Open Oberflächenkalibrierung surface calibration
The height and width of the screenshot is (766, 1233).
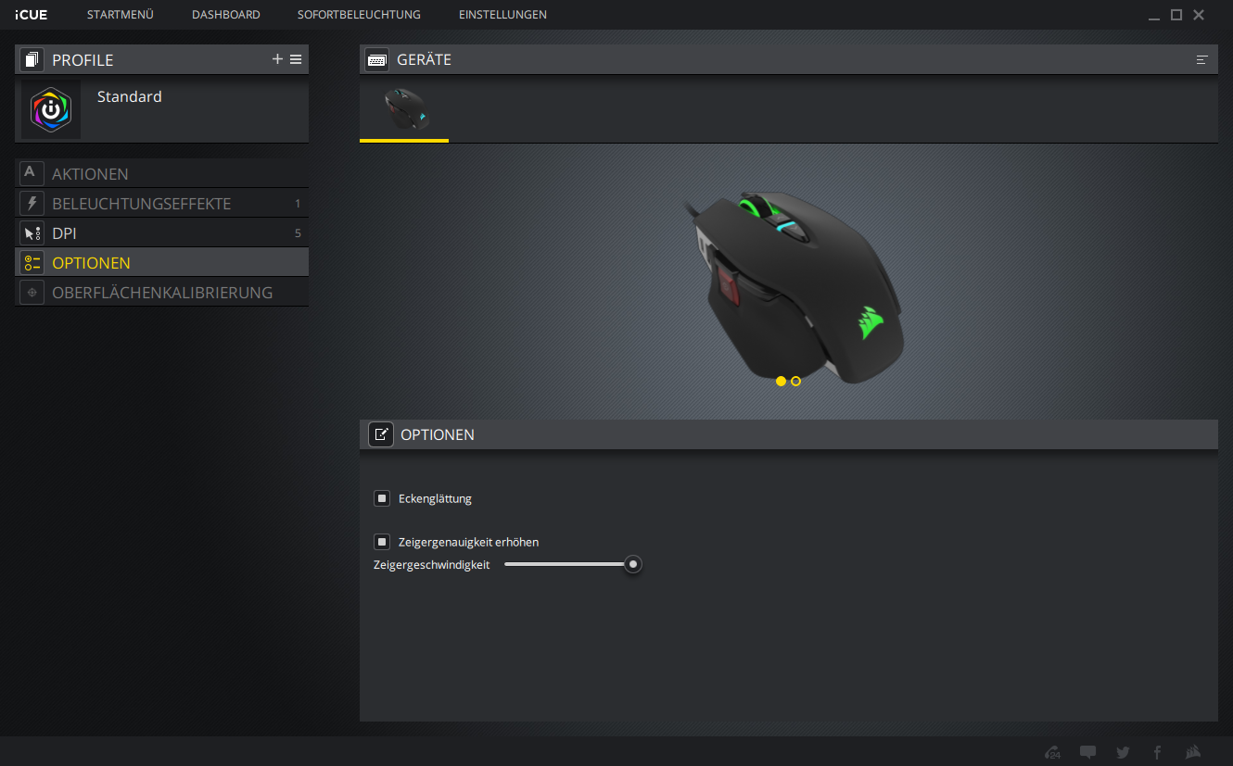161,293
